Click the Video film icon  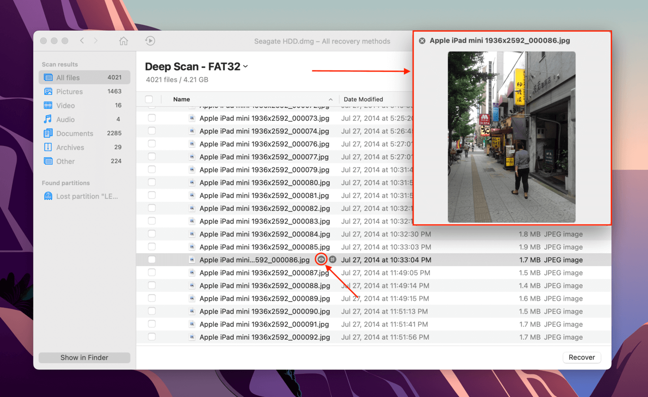pyautogui.click(x=48, y=105)
